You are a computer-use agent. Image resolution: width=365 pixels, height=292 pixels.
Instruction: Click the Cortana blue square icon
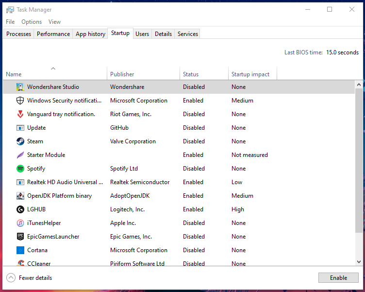[20, 250]
